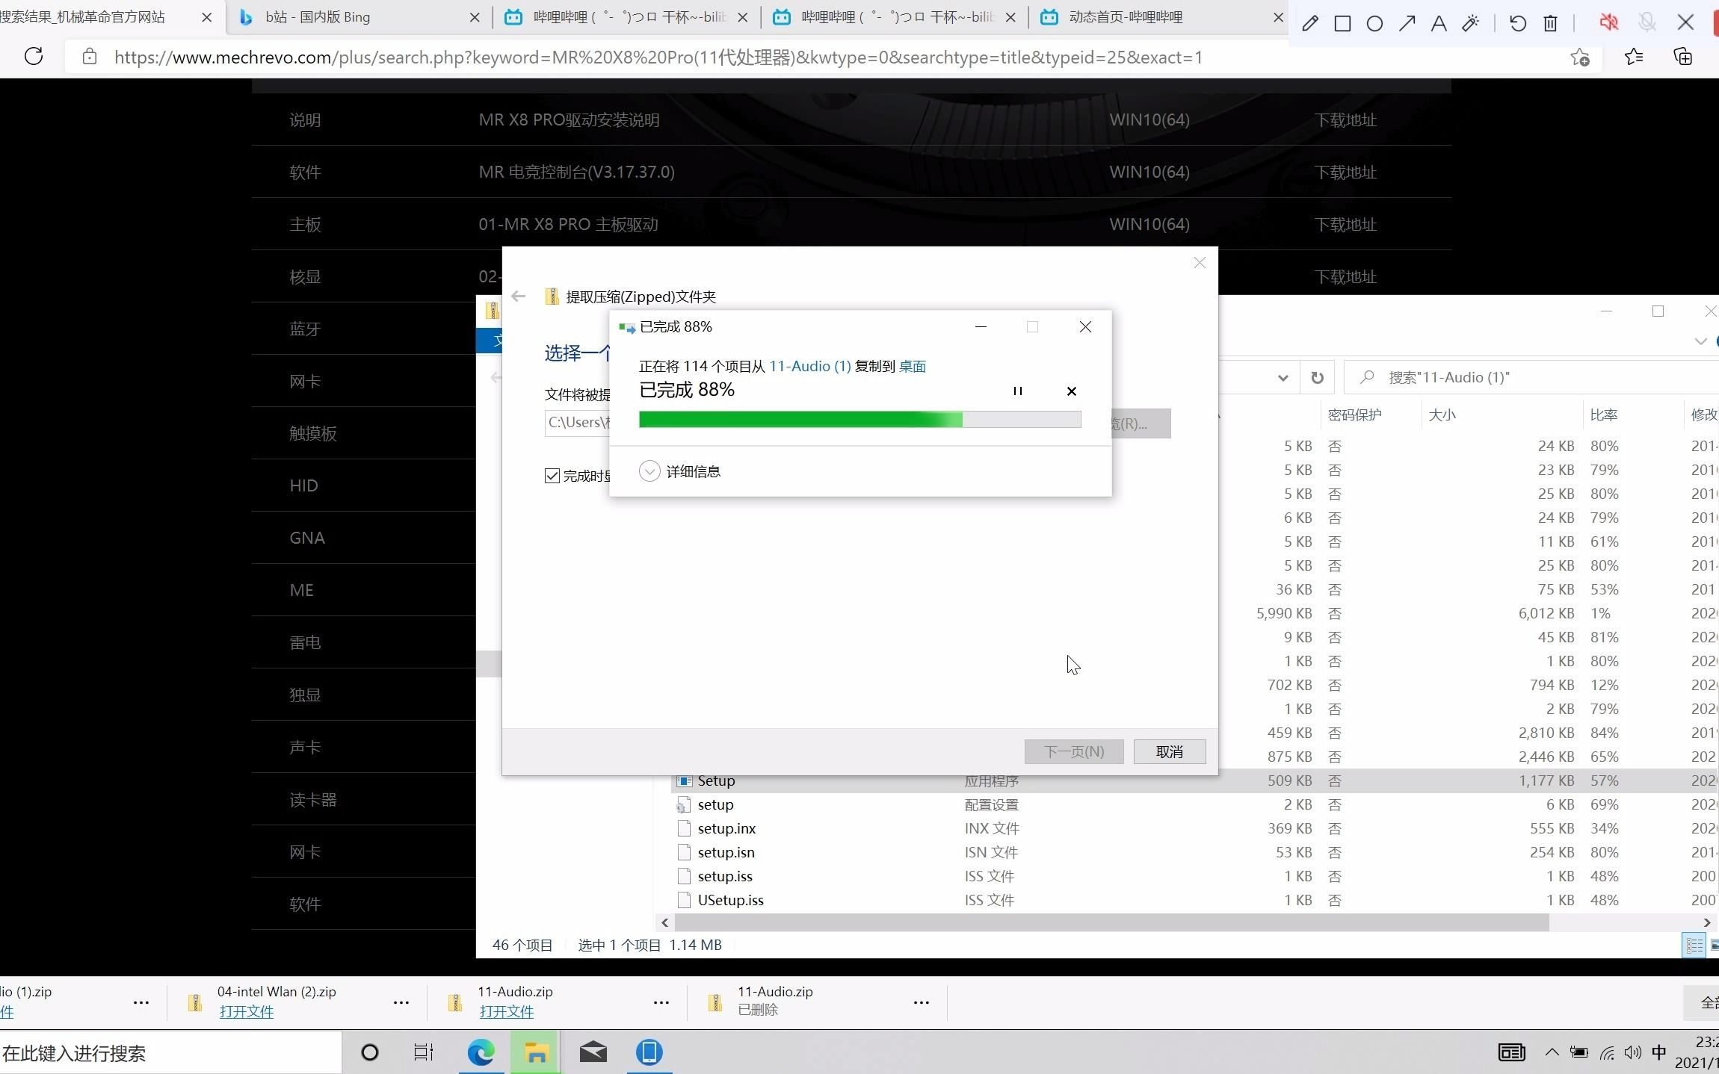Cancel the file copy with small X
Image resolution: width=1719 pixels, height=1074 pixels.
coord(1071,391)
